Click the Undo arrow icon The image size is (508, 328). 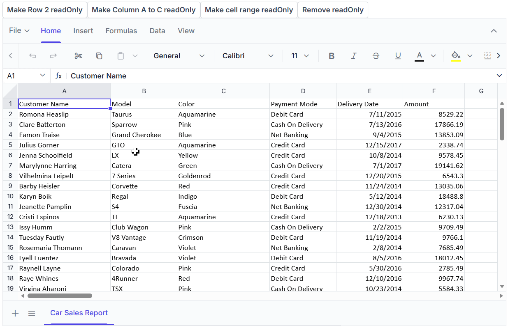[x=33, y=56]
